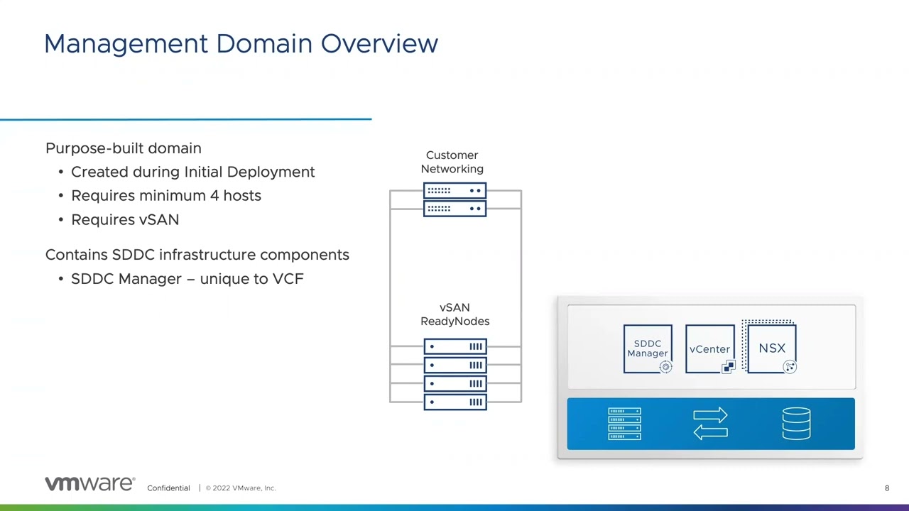This screenshot has height=511, width=909.
Task: Click the Requires vSAN bullet point
Action: click(x=125, y=219)
